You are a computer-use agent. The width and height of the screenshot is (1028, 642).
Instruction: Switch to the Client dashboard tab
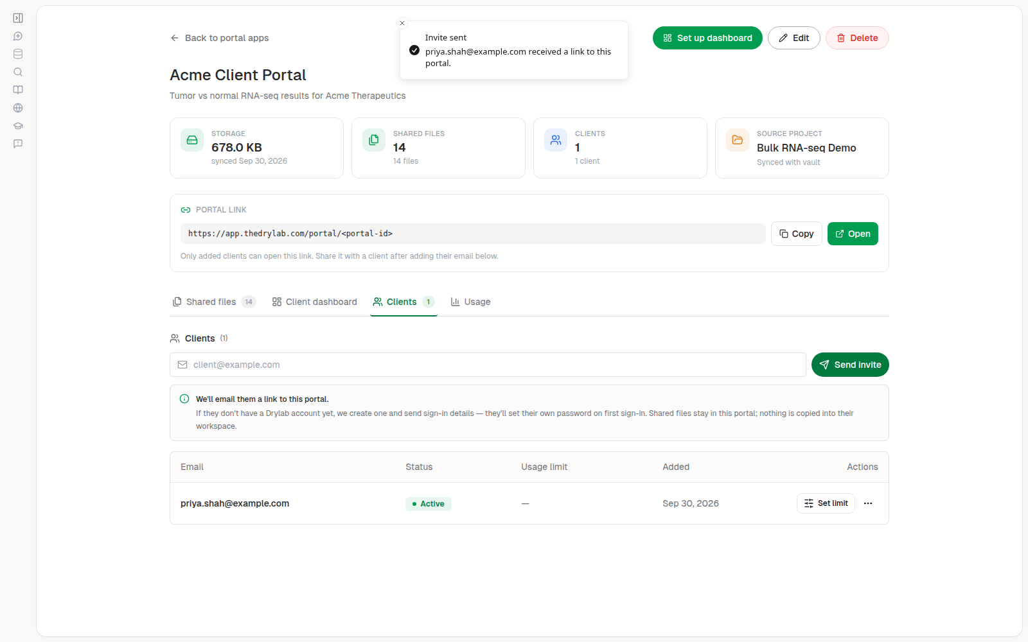315,302
